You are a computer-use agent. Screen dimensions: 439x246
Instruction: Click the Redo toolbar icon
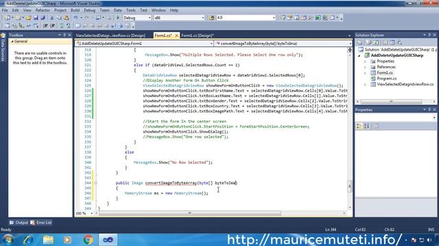point(87,18)
